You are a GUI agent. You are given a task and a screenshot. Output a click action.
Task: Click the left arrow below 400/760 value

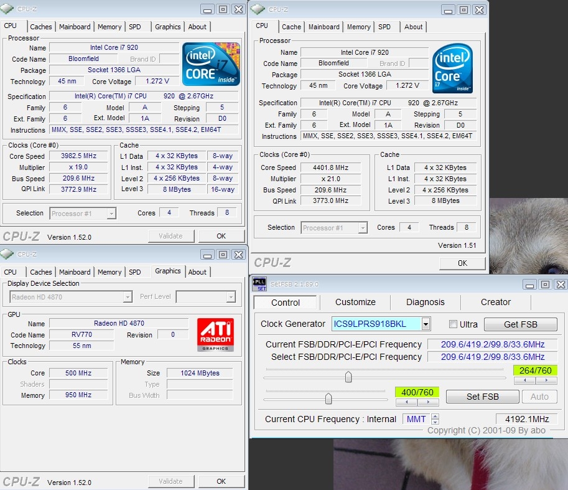click(406, 402)
